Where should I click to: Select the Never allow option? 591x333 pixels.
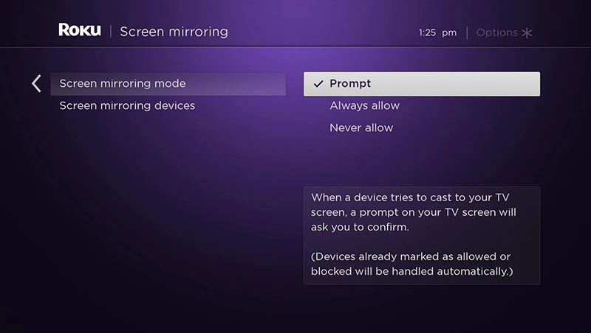361,128
